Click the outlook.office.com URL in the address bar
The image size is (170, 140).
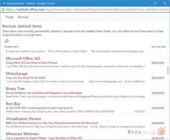click(31, 9)
